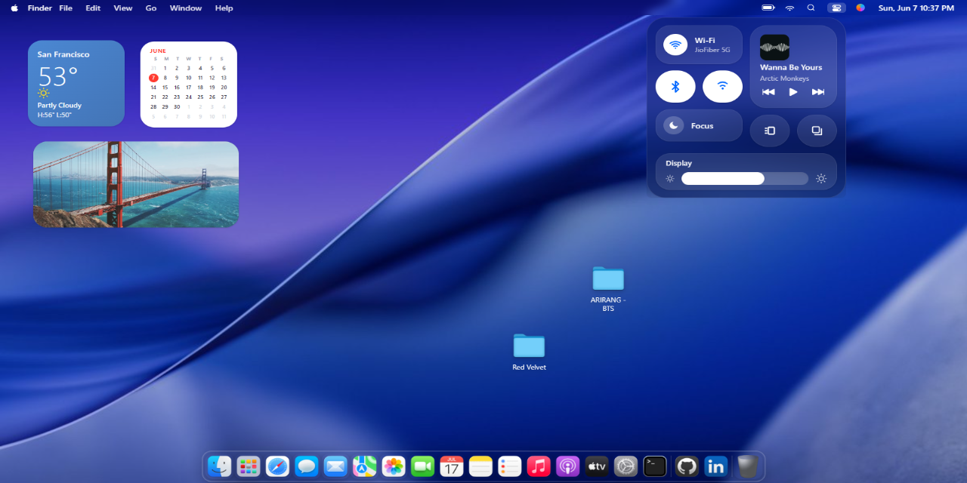Open LinkedIn from the dock
Image resolution: width=967 pixels, height=483 pixels.
715,466
